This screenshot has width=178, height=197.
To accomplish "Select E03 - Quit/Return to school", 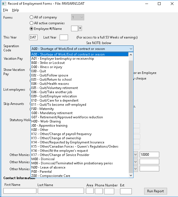I will 79,80.
